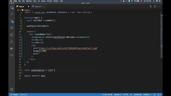Screen dimensions: 171x96
Task: Click the 'text1Style' underlined identifier
Action: coord(59,37)
